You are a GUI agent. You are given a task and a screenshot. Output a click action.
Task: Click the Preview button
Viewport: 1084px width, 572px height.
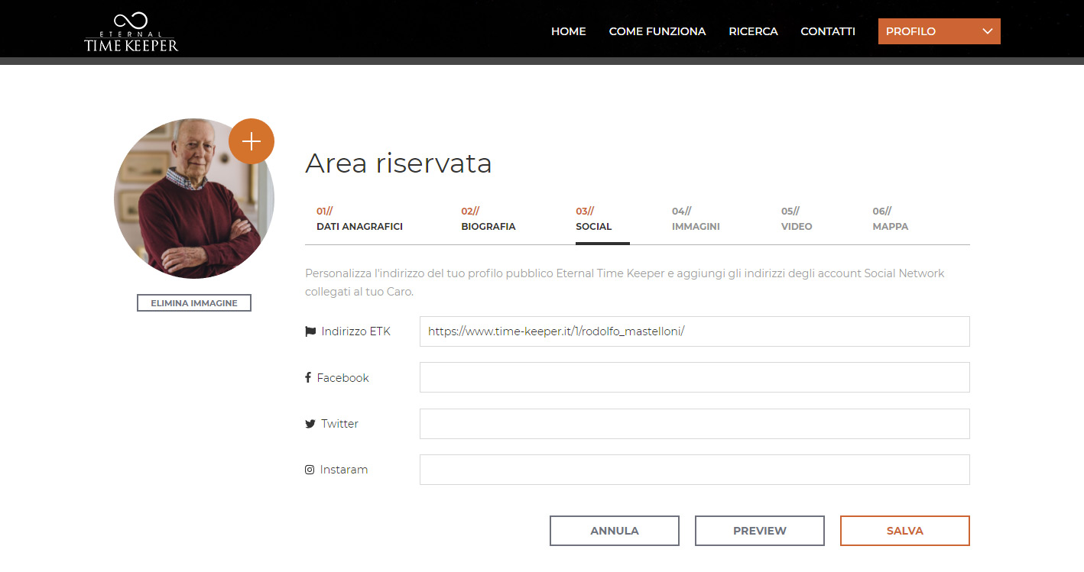tap(759, 531)
